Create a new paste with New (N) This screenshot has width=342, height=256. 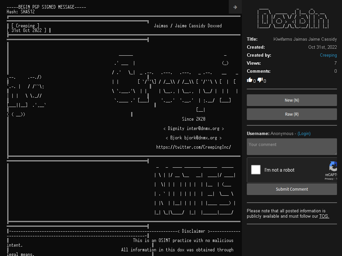[x=292, y=100]
